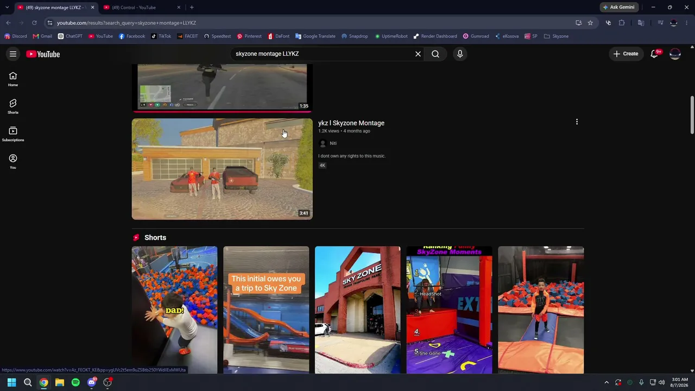Open the 'This initial owes you' Short
This screenshot has height=391, width=695.
(266, 310)
